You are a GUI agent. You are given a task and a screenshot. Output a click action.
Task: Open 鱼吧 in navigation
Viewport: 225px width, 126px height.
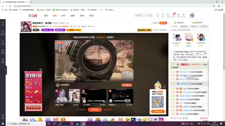pos(91,16)
